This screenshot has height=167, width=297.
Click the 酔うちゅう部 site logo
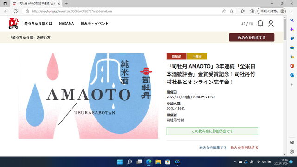(x=13, y=24)
